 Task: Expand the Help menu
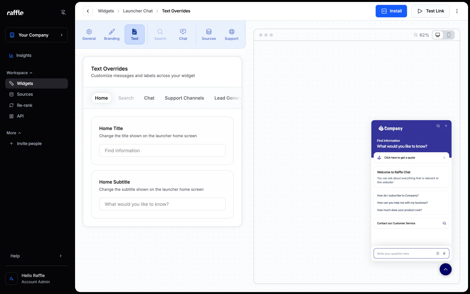(x=37, y=256)
